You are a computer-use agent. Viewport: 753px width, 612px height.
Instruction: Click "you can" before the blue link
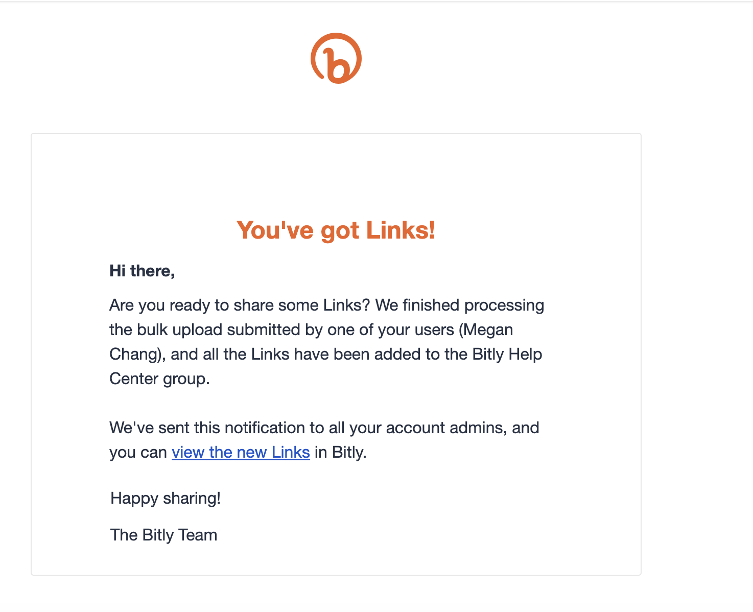(138, 453)
